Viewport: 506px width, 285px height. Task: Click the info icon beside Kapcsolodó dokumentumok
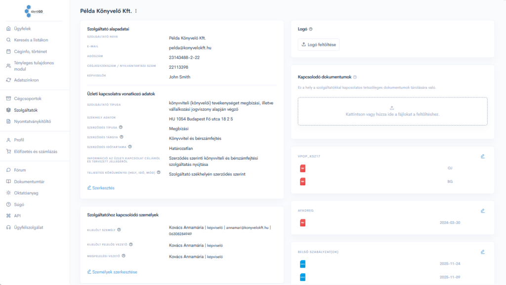click(x=355, y=77)
